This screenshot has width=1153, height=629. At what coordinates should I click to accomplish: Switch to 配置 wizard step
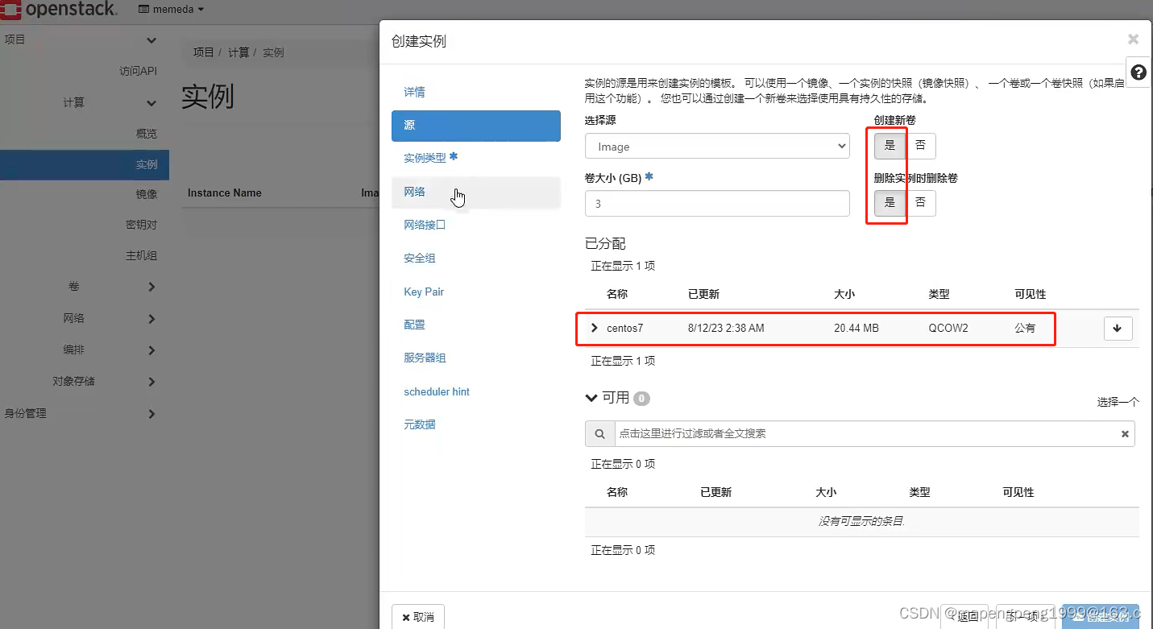[476, 325]
